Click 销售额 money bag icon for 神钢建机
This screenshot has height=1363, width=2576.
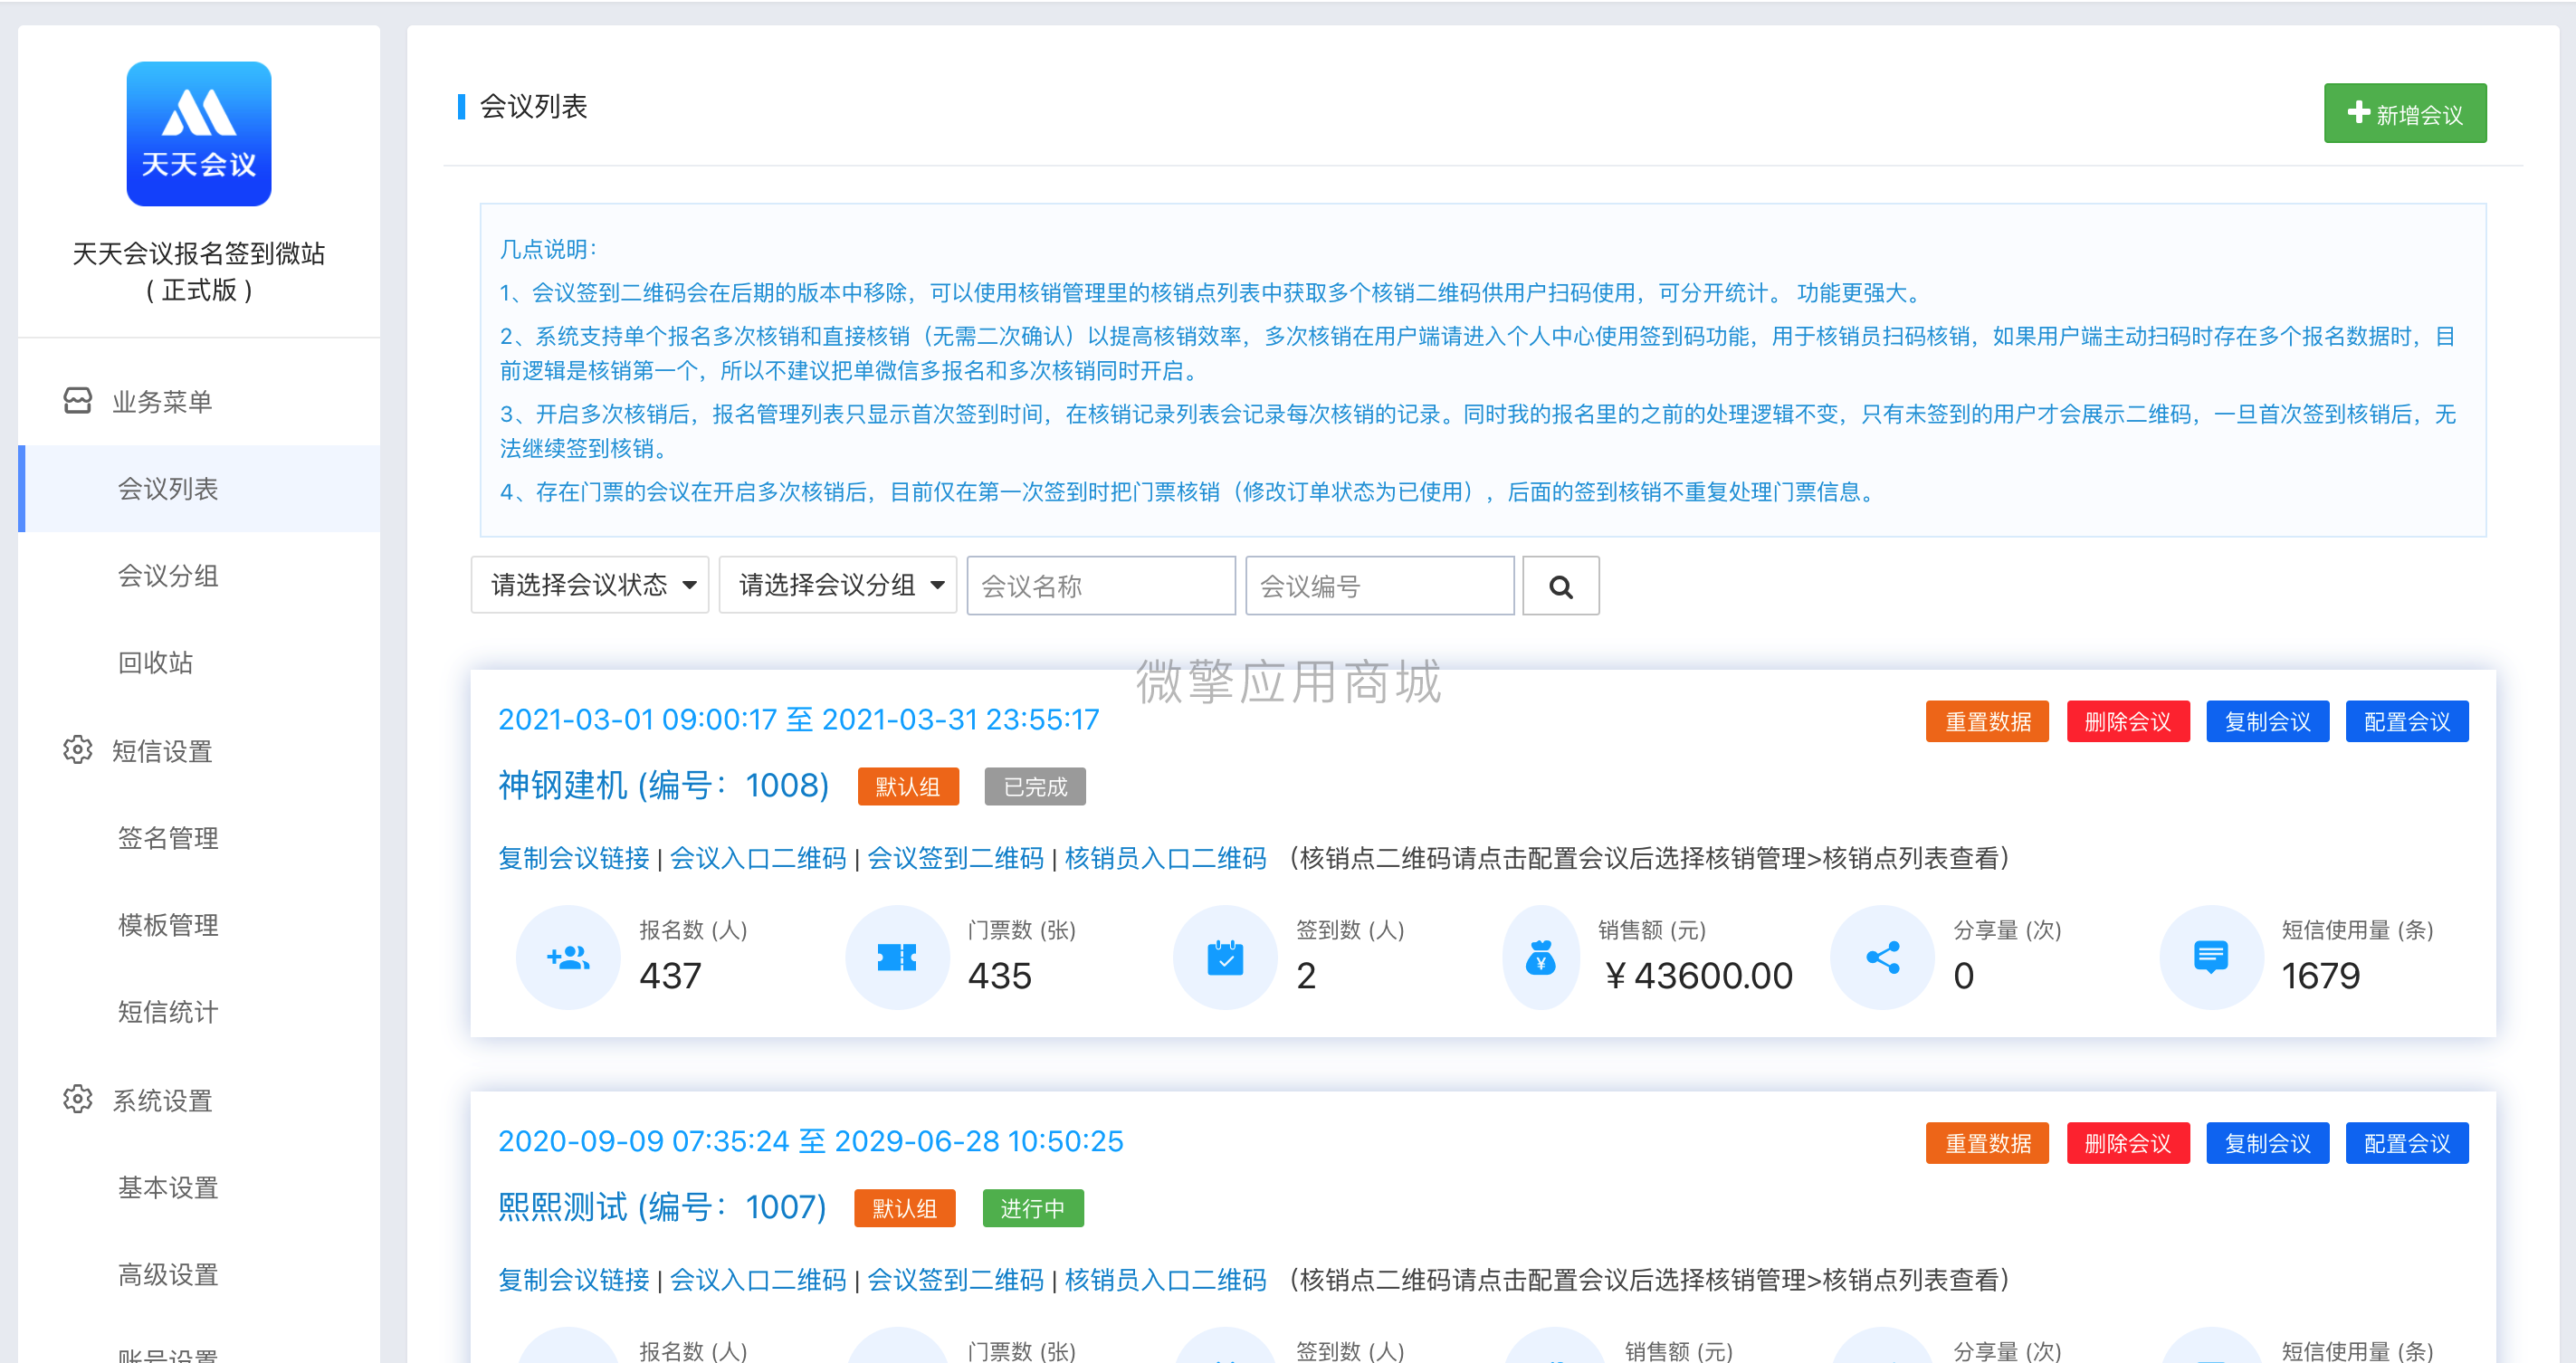click(1541, 957)
